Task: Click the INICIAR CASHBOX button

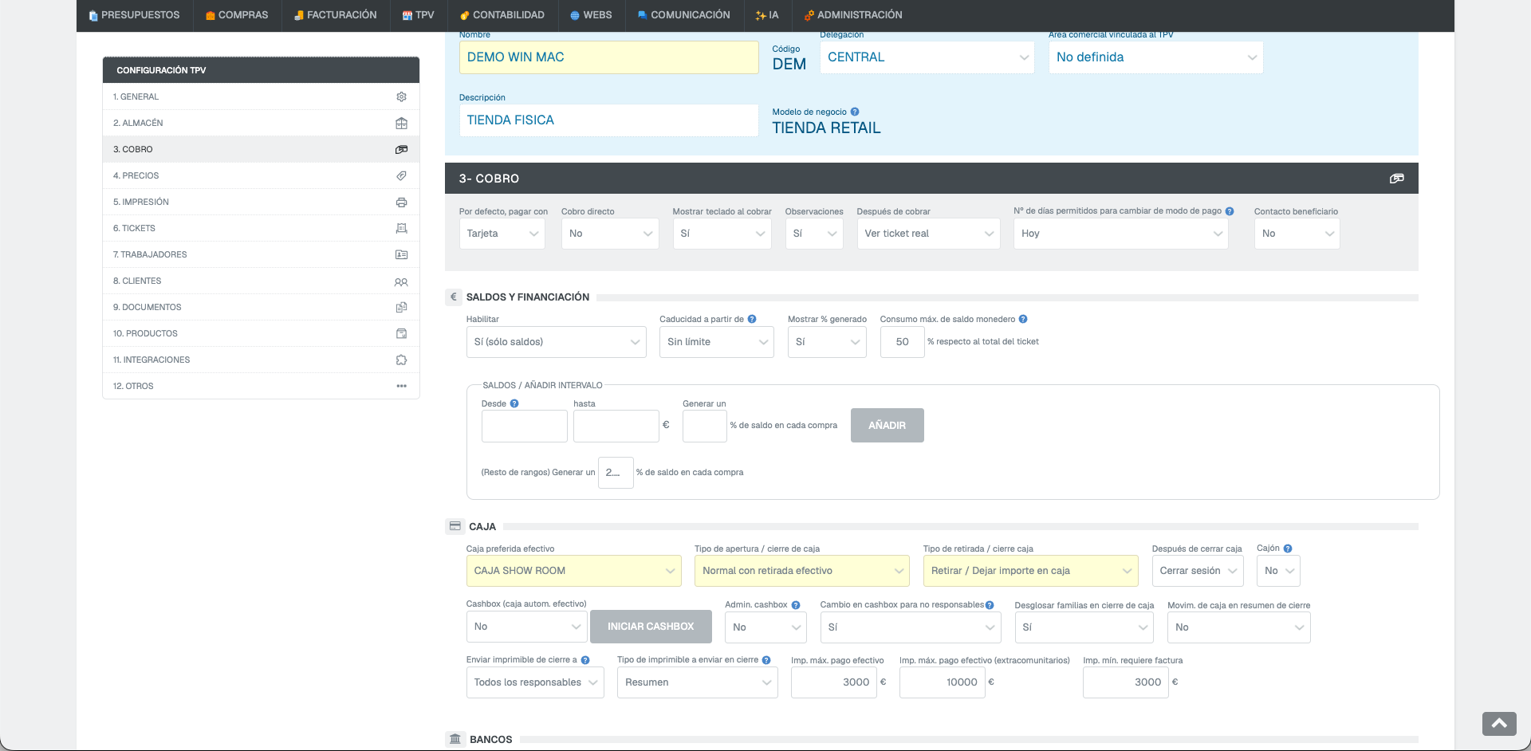Action: (x=651, y=627)
